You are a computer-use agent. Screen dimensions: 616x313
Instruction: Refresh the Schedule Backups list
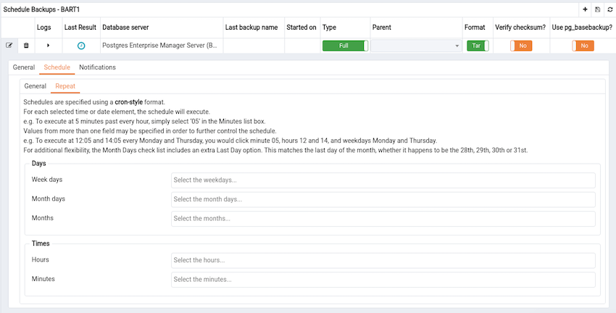(609, 9)
